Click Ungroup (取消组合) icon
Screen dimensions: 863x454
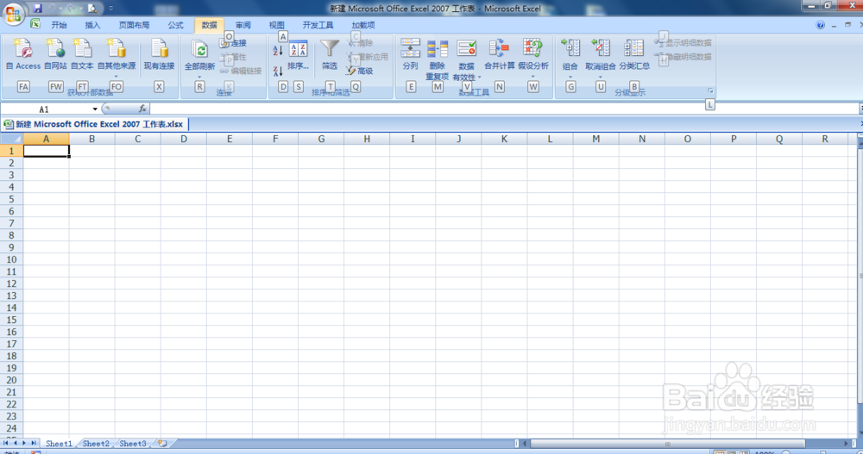601,48
